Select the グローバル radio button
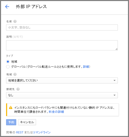The height and width of the screenshot is (137, 129). coord(8,67)
